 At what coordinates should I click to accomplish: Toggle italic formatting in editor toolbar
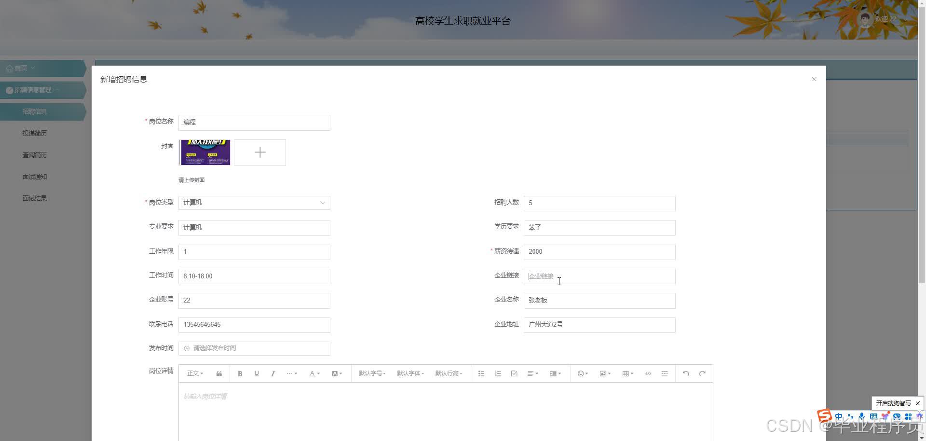point(273,373)
